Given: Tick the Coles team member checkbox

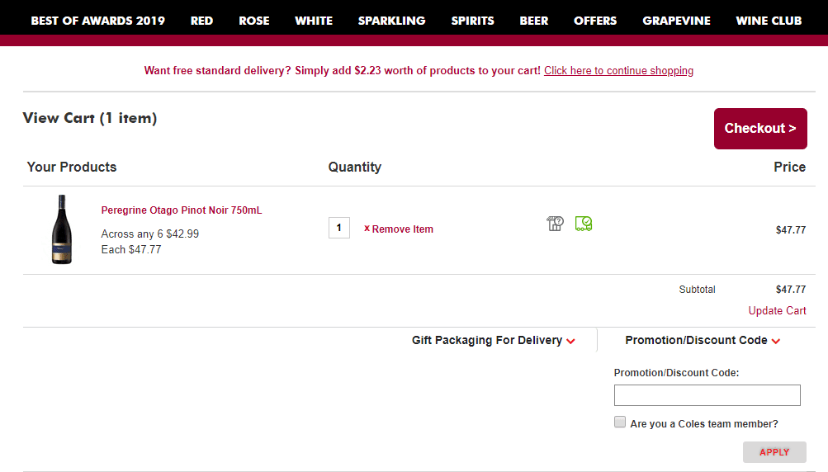Looking at the screenshot, I should (x=620, y=422).
